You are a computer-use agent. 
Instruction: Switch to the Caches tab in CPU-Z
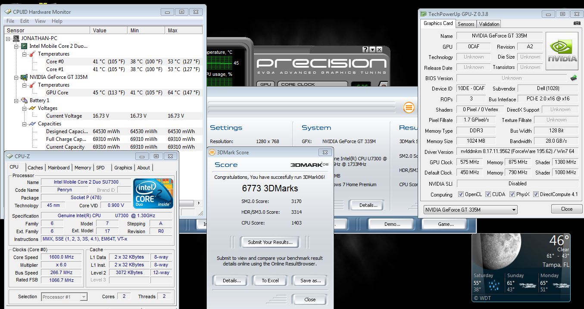[35, 168]
